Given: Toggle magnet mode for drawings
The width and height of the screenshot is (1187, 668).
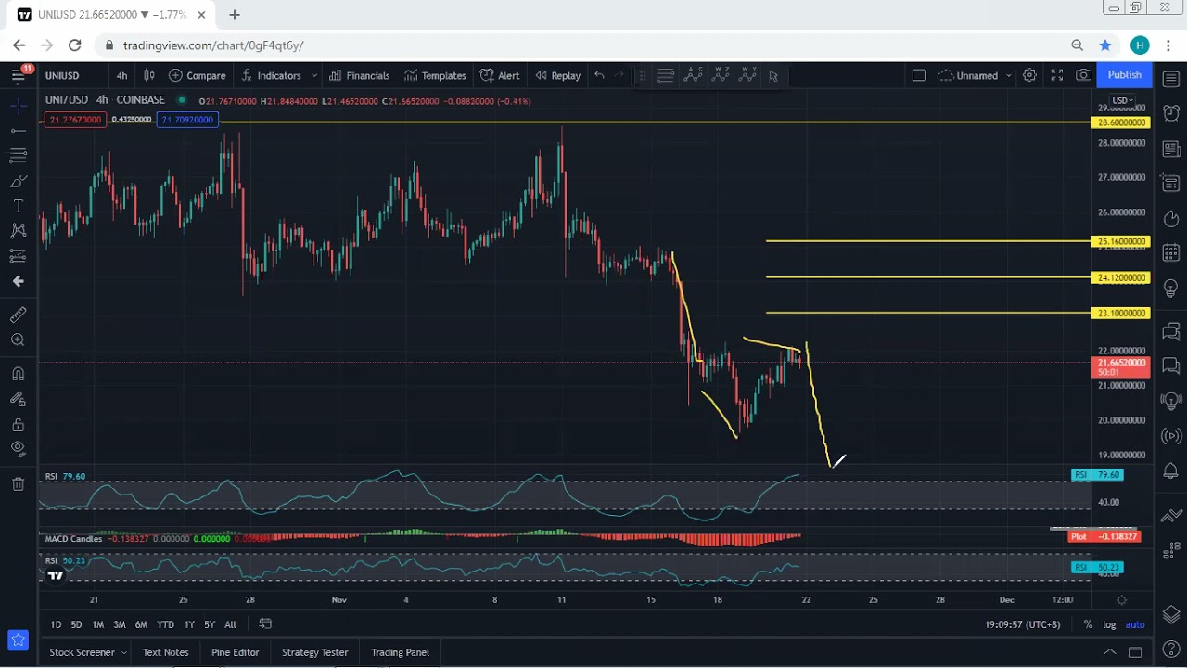Looking at the screenshot, I should coord(19,374).
